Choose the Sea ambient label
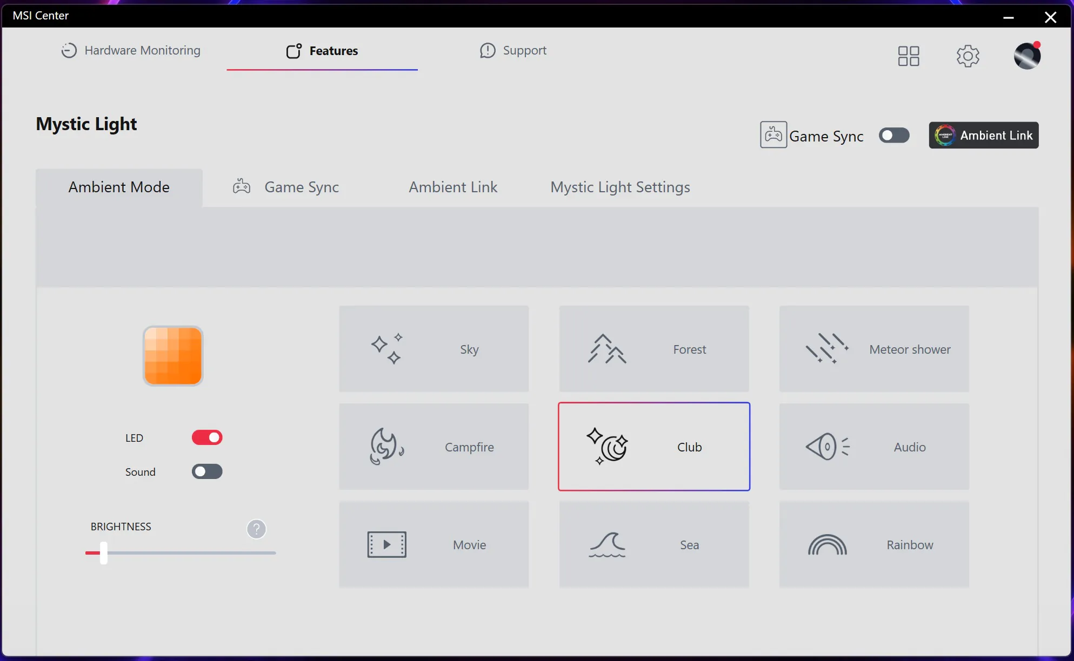1074x661 pixels. pyautogui.click(x=690, y=545)
